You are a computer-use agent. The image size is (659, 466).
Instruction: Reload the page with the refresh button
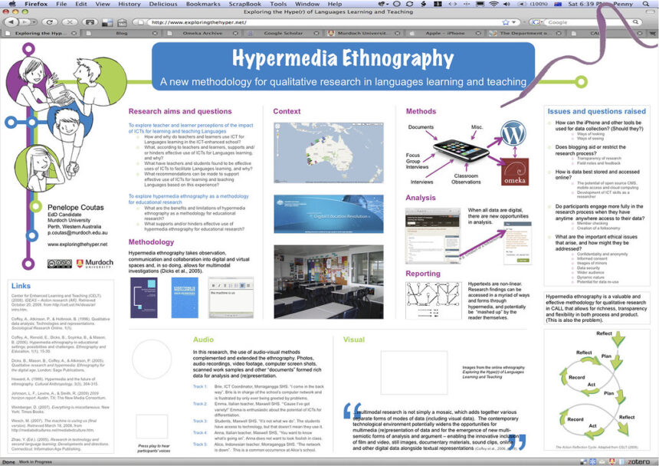(x=50, y=22)
